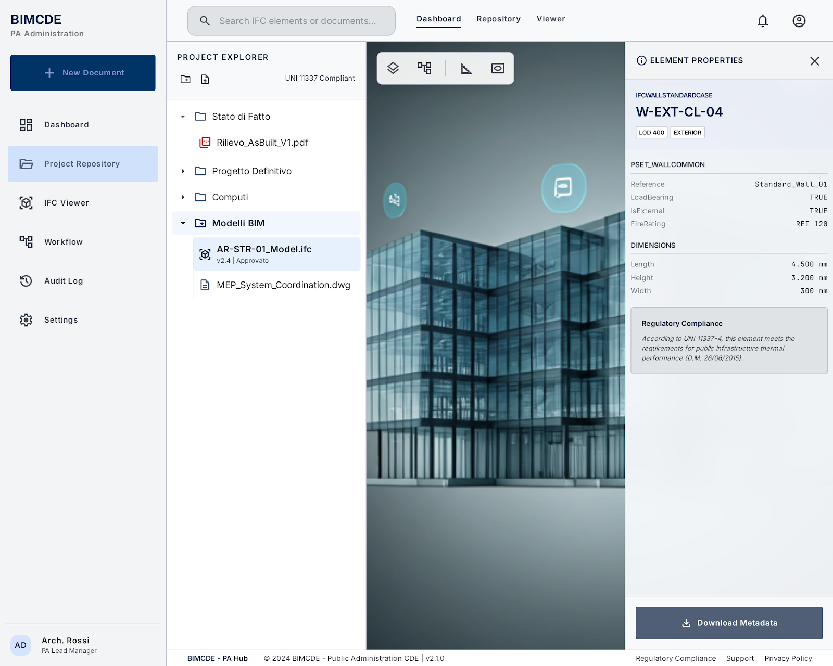Open the model tree tool in viewer toolbar
This screenshot has width=833, height=666.
424,68
